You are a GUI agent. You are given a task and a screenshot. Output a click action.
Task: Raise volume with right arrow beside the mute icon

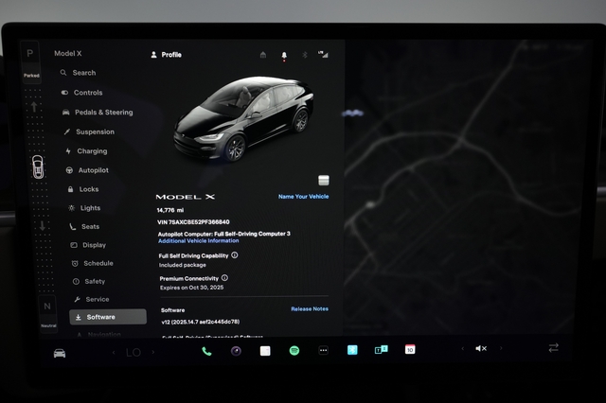(x=501, y=348)
